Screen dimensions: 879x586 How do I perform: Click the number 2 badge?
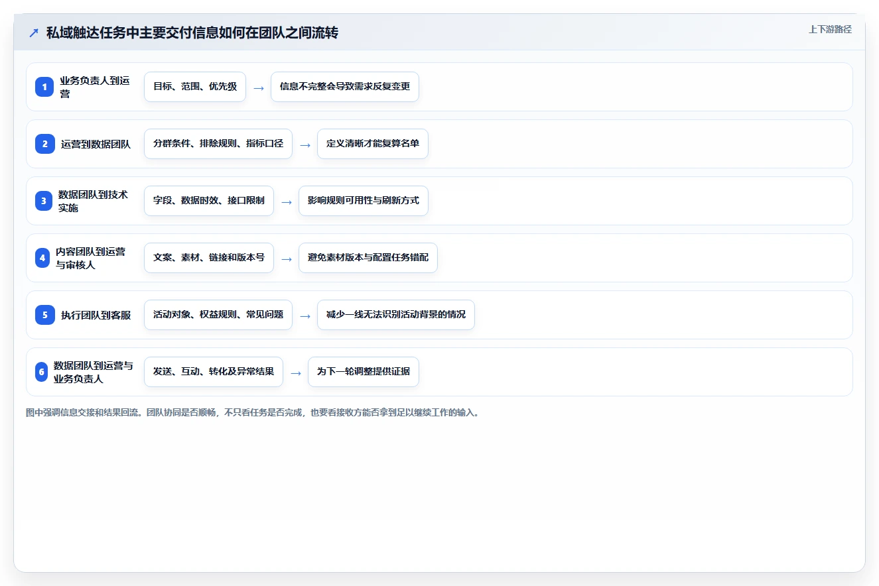click(44, 144)
